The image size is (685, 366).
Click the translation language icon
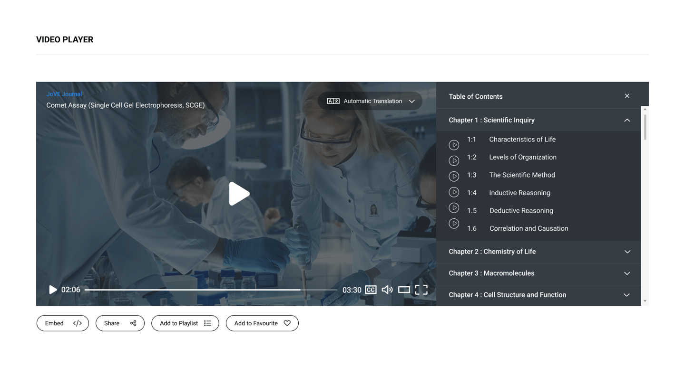(x=333, y=101)
